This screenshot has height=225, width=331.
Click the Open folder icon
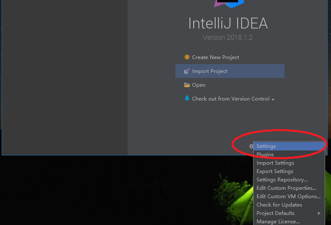187,85
